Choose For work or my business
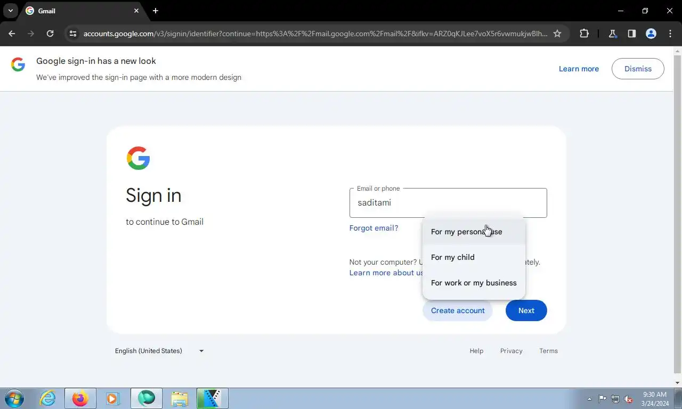Screen dimensions: 682x409 click(474, 283)
